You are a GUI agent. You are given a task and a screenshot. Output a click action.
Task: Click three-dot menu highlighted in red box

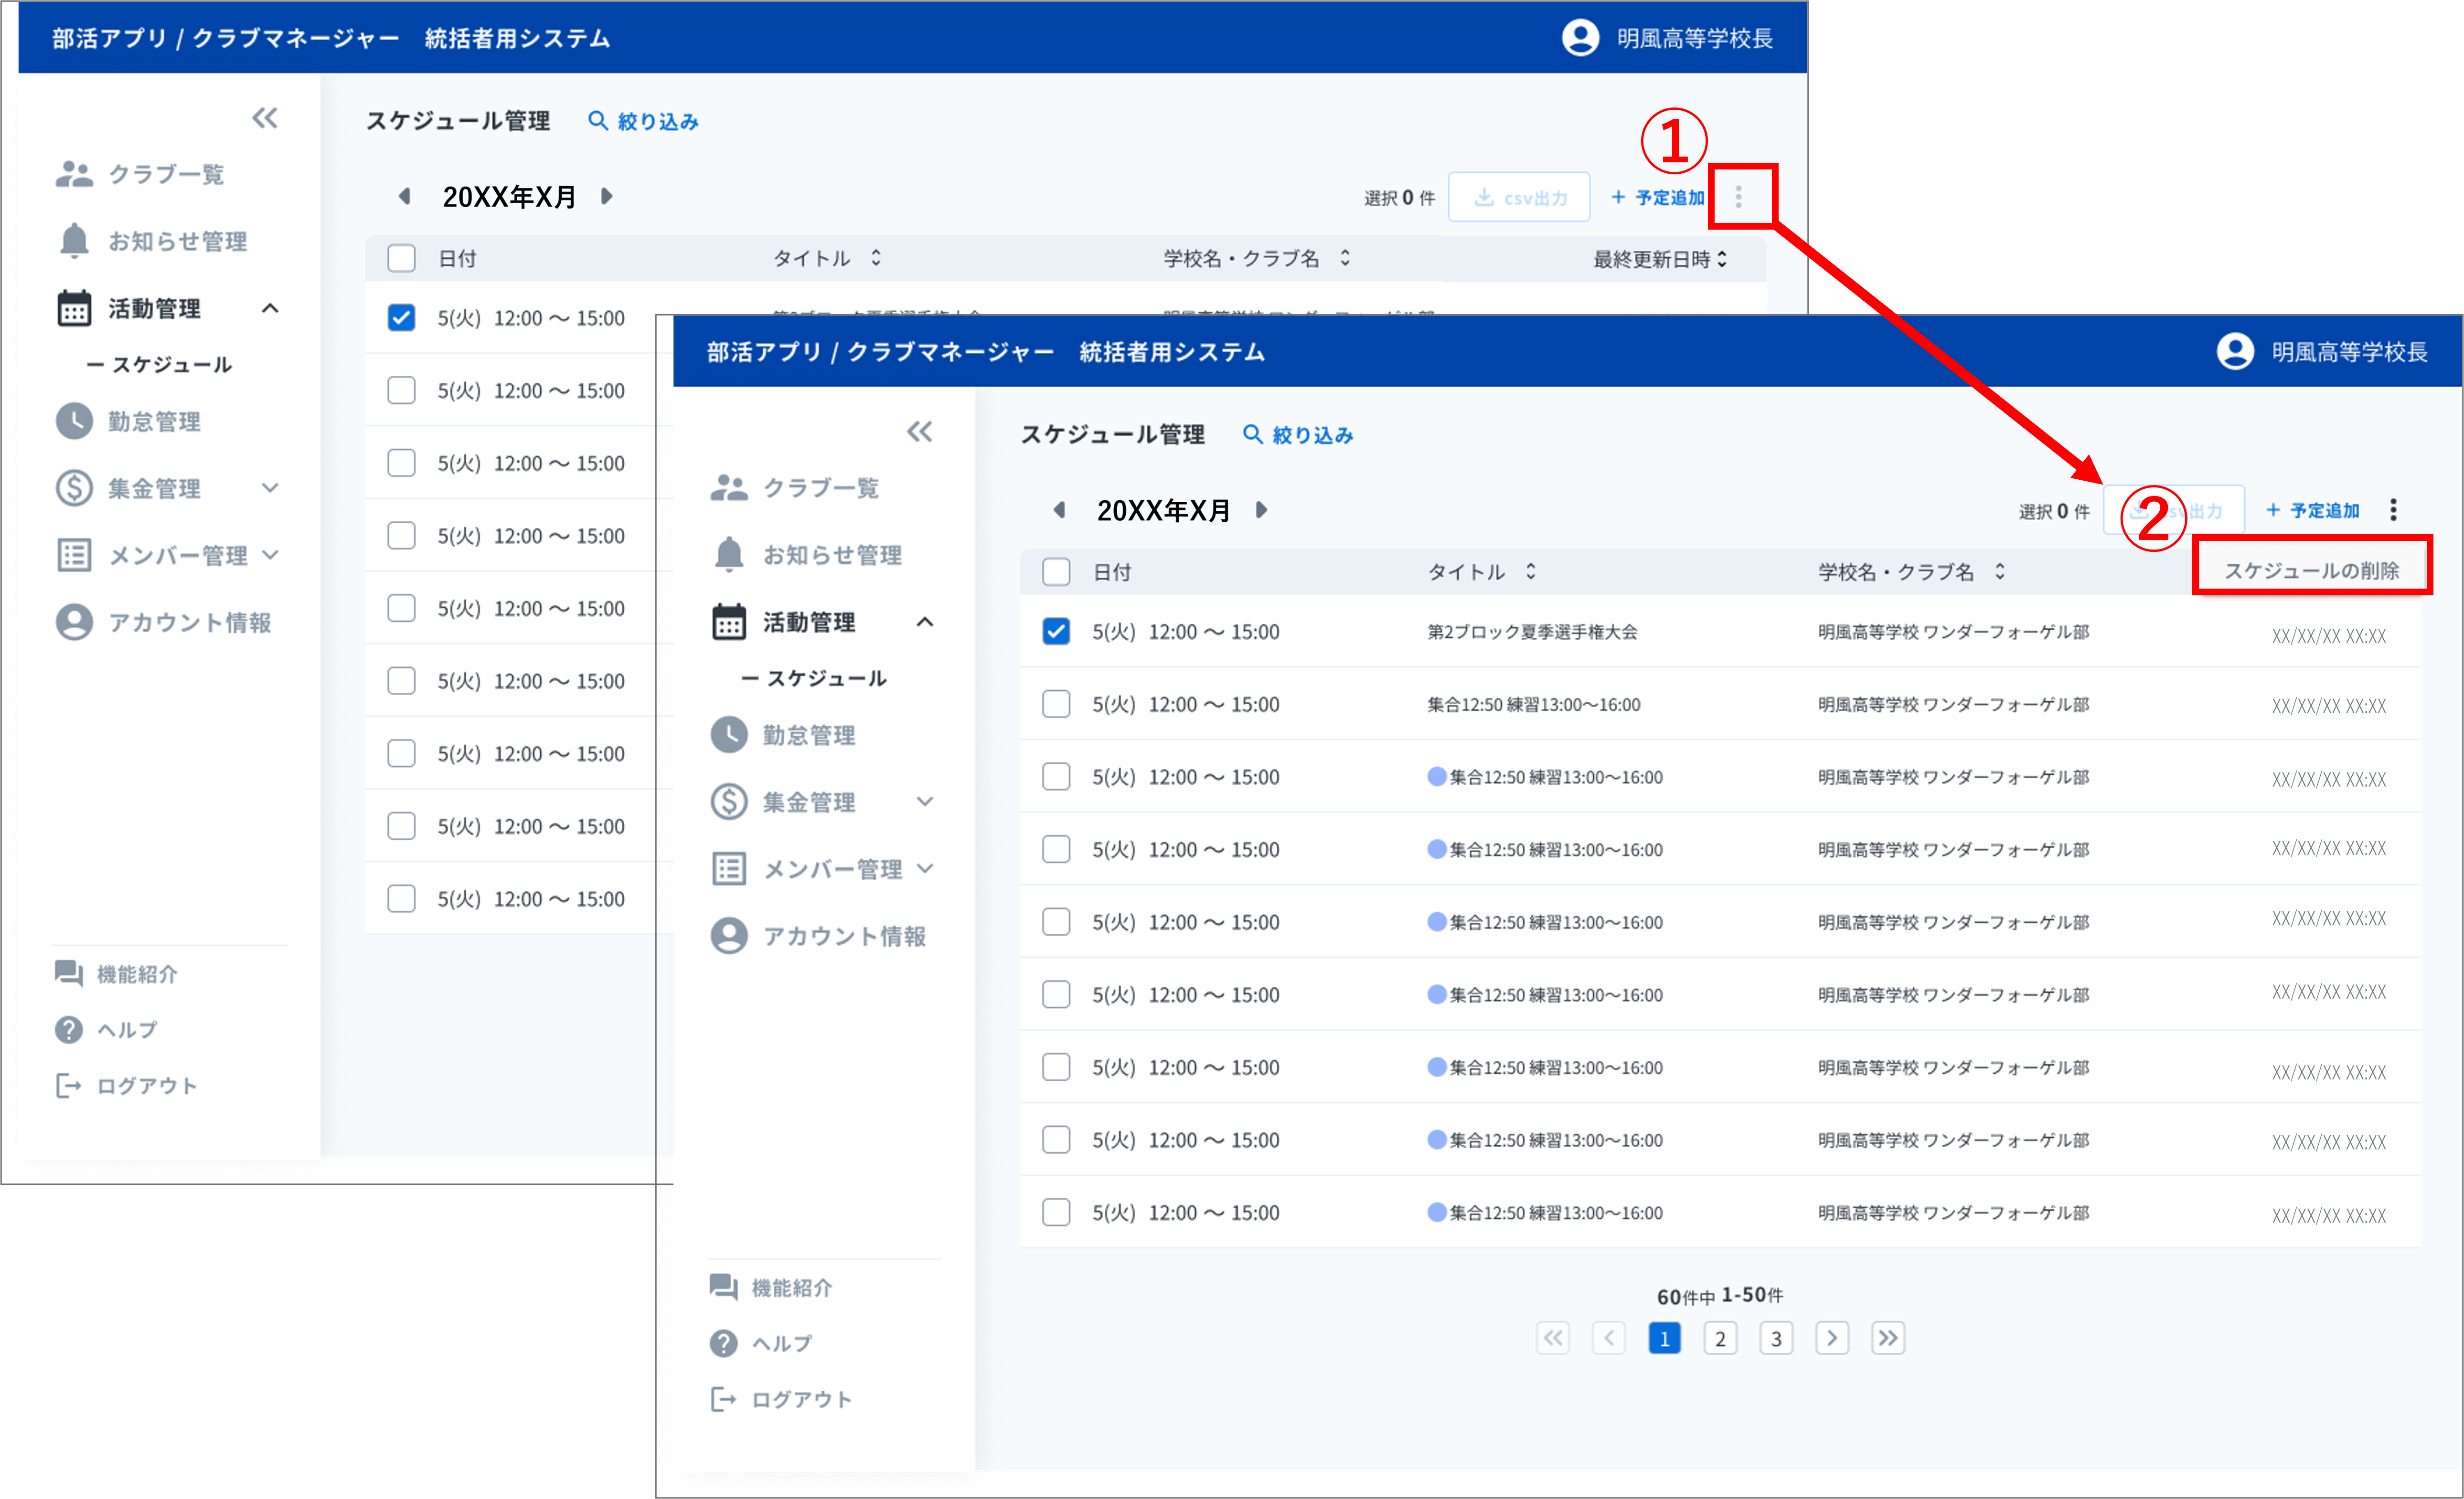tap(1738, 197)
